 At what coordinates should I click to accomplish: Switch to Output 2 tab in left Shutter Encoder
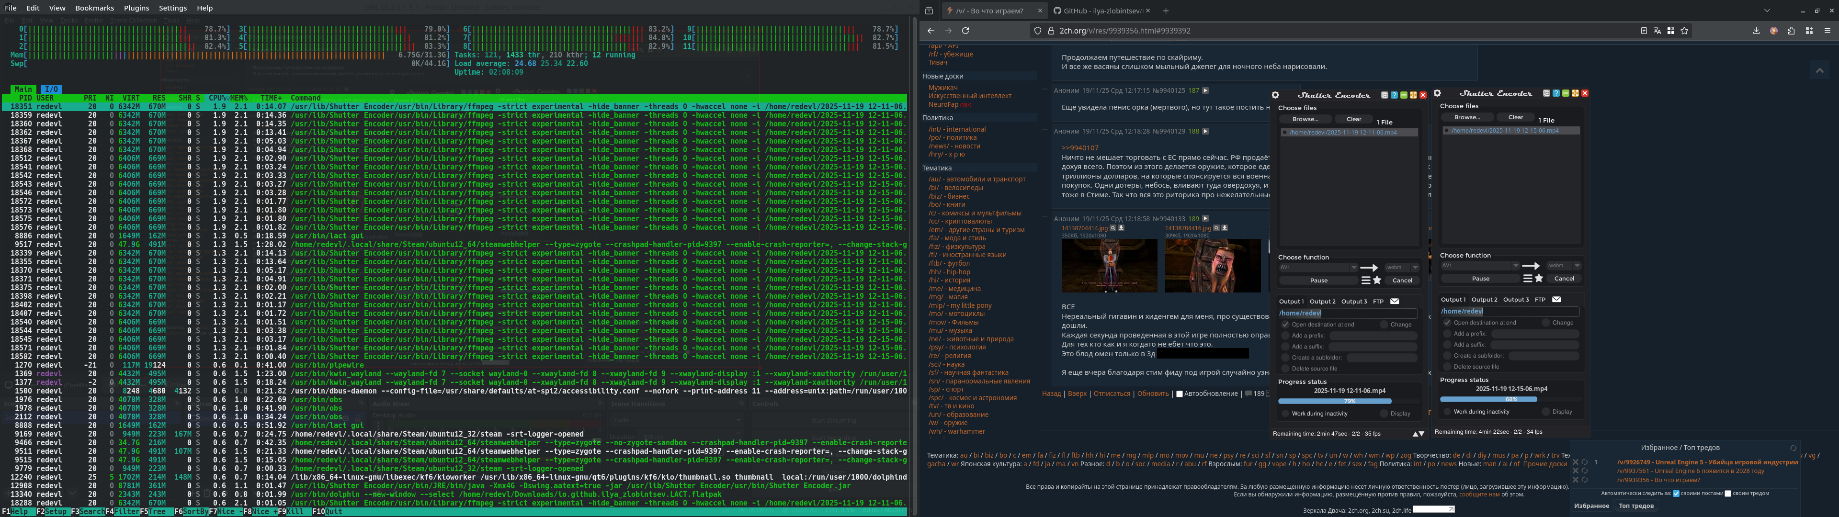1322,302
